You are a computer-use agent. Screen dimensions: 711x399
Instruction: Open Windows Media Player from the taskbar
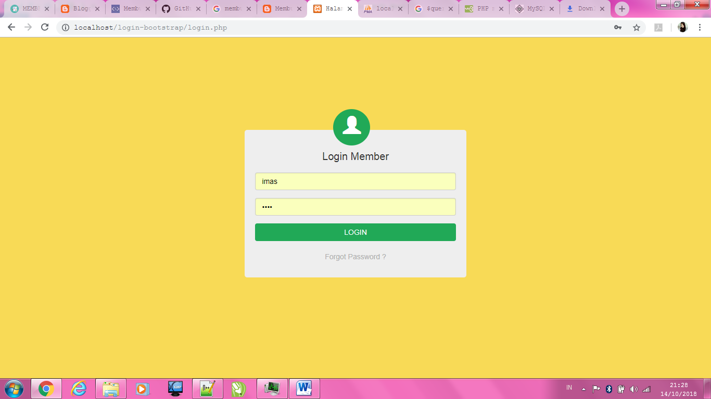tap(143, 388)
